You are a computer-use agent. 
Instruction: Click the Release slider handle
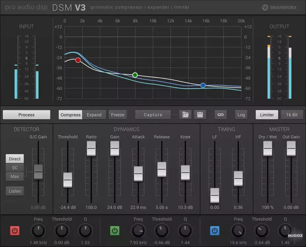(x=162, y=169)
